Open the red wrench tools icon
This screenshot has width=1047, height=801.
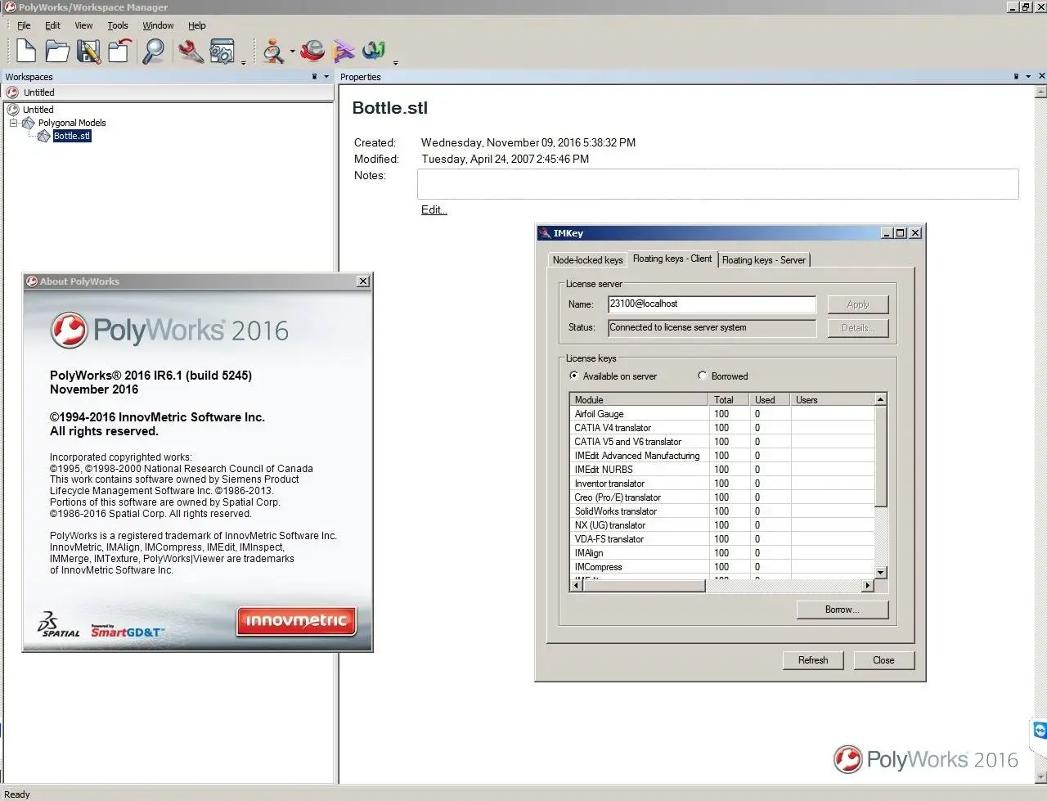191,51
